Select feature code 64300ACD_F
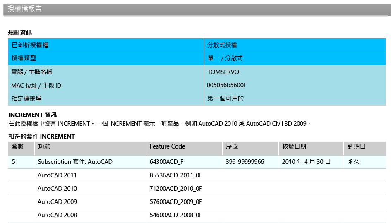The image size is (391, 223). pyautogui.click(x=166, y=162)
